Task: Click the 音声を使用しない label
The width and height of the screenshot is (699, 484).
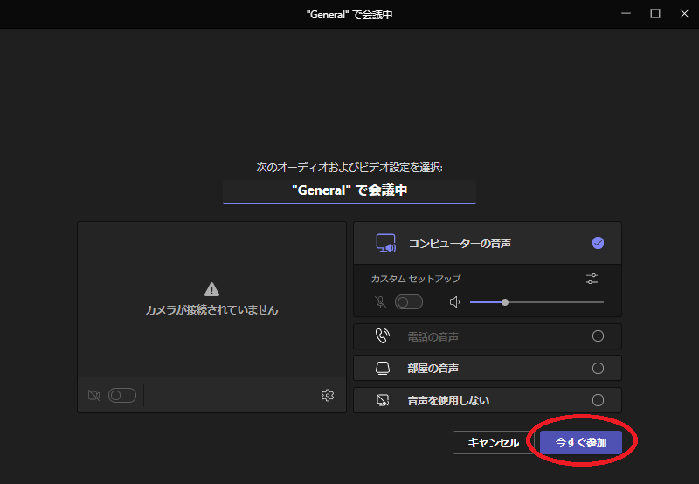Action: coord(448,400)
